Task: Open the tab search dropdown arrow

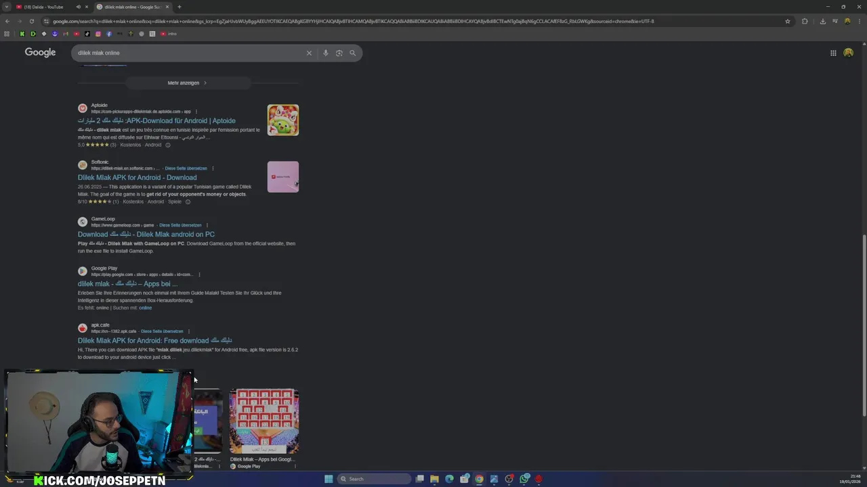Action: pyautogui.click(x=6, y=7)
